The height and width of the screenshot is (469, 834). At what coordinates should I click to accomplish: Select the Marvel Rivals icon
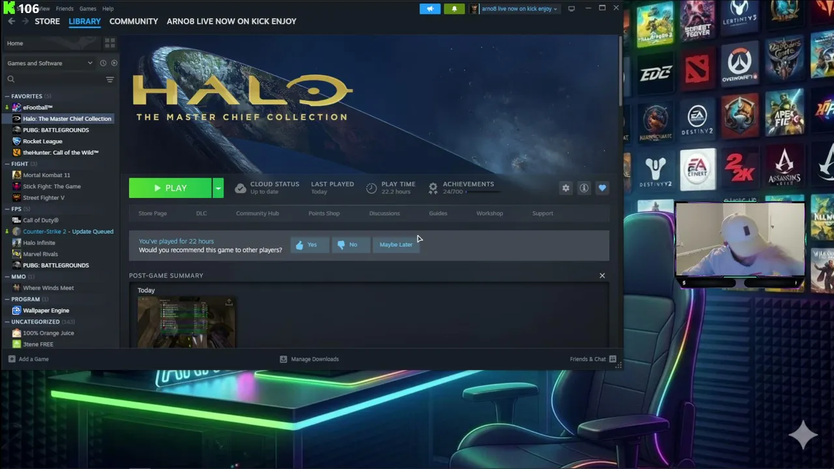coord(17,254)
